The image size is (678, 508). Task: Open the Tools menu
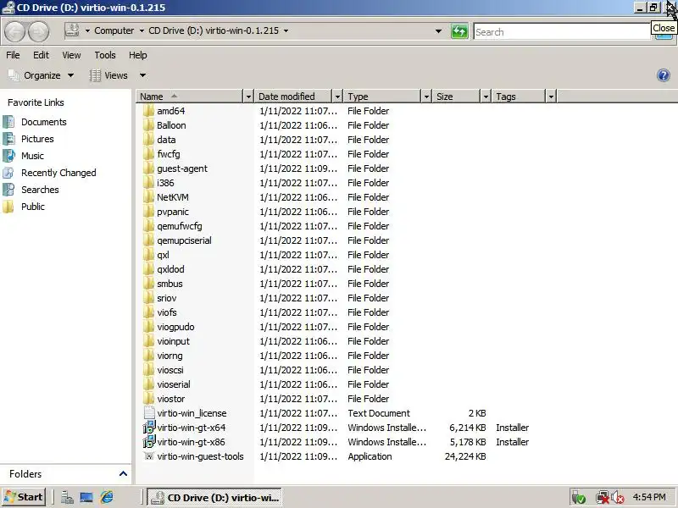click(x=105, y=55)
